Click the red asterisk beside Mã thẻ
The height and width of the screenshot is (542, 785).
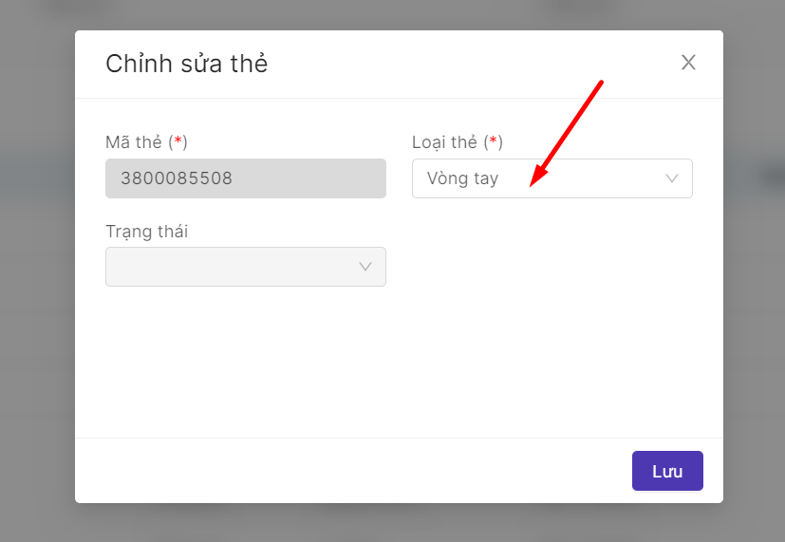click(x=178, y=141)
